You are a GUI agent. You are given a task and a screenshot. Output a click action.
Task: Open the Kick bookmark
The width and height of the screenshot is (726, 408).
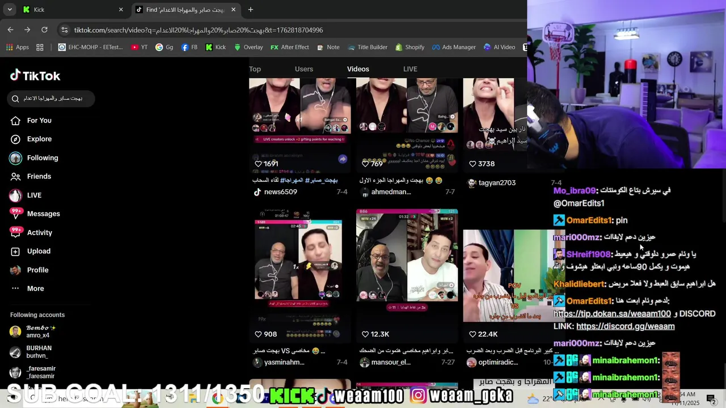(x=216, y=47)
